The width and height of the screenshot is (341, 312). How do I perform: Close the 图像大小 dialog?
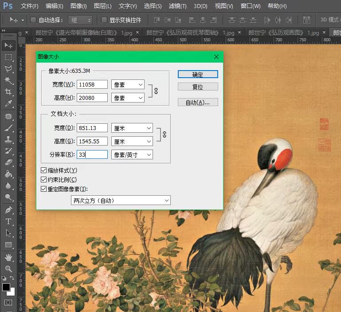(216, 57)
